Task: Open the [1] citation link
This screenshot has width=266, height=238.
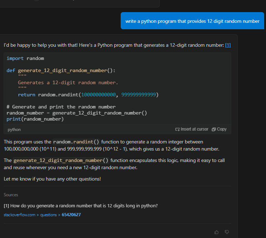Action: (x=228, y=45)
